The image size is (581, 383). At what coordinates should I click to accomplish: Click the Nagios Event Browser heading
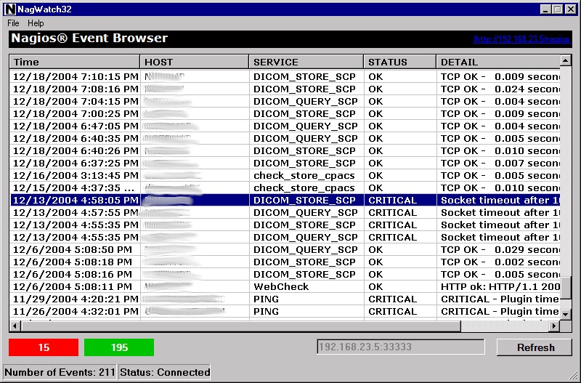coord(89,38)
